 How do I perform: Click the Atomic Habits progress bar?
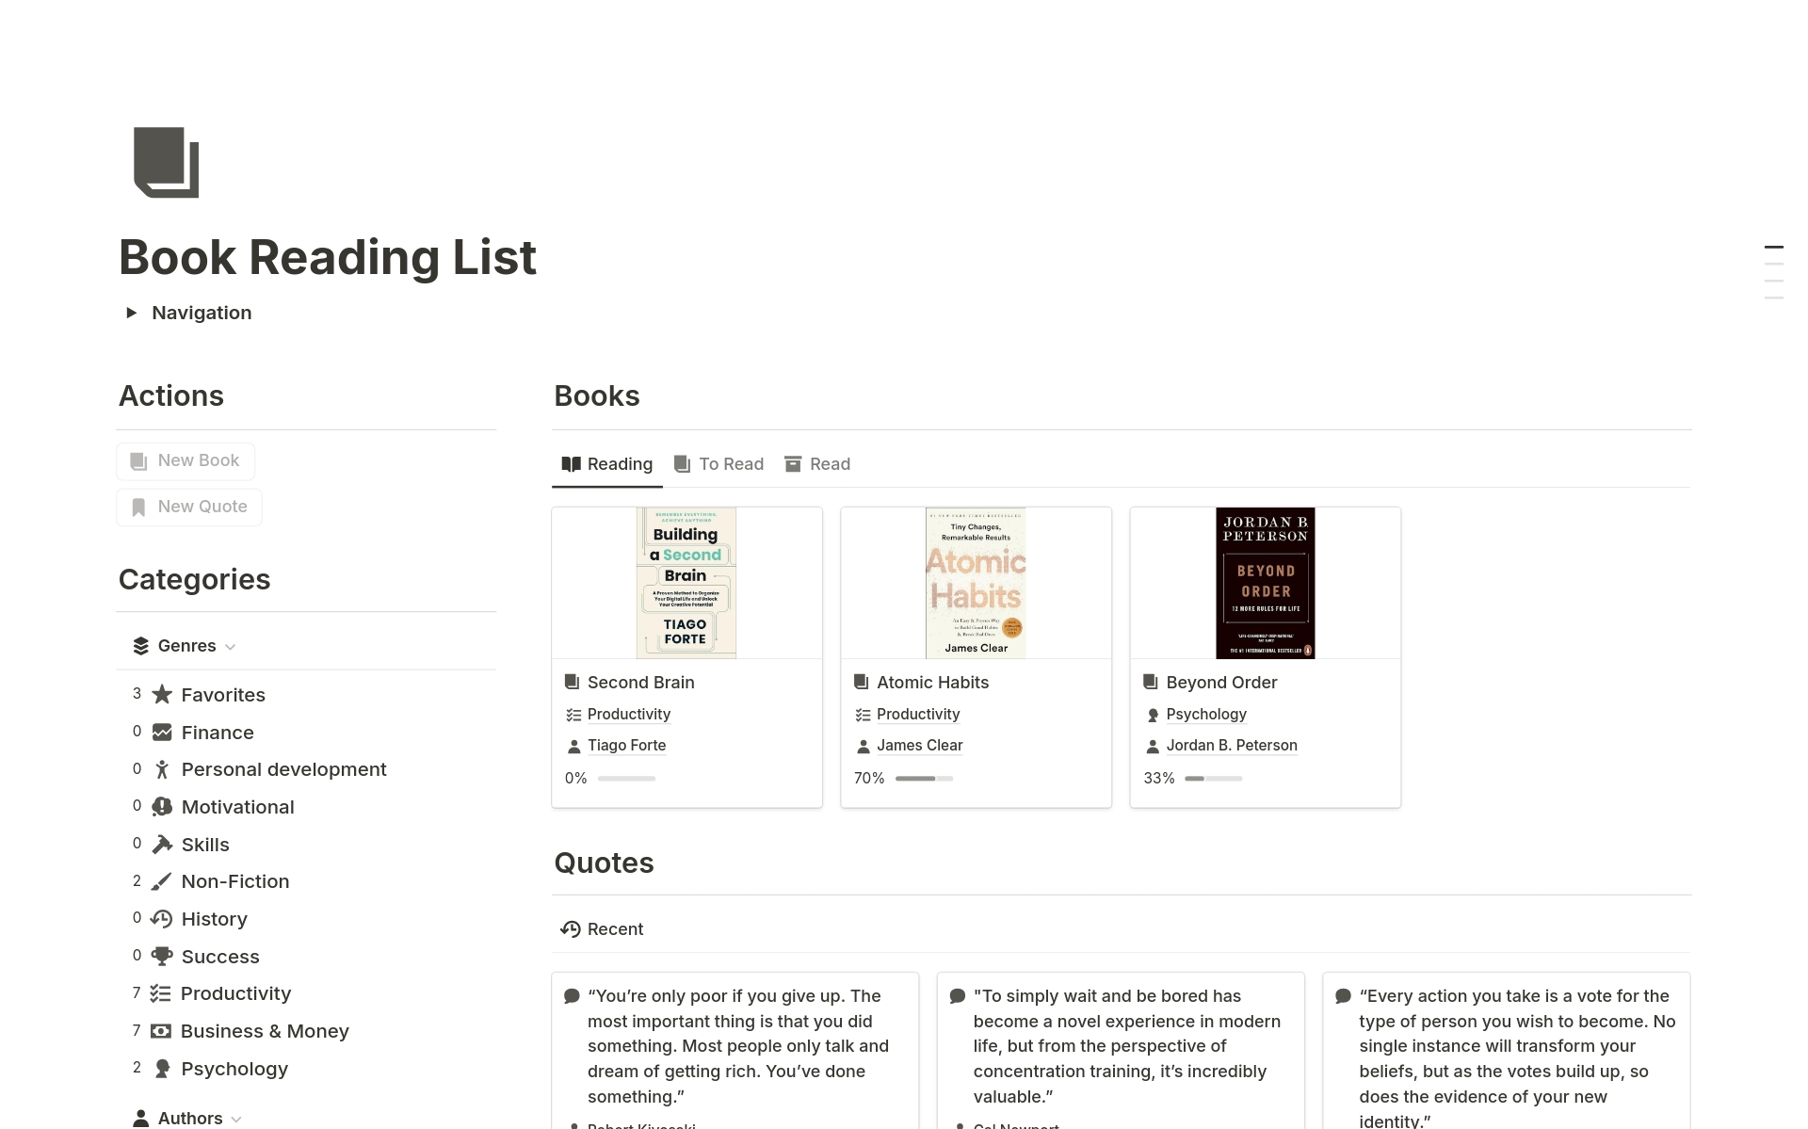click(x=924, y=779)
